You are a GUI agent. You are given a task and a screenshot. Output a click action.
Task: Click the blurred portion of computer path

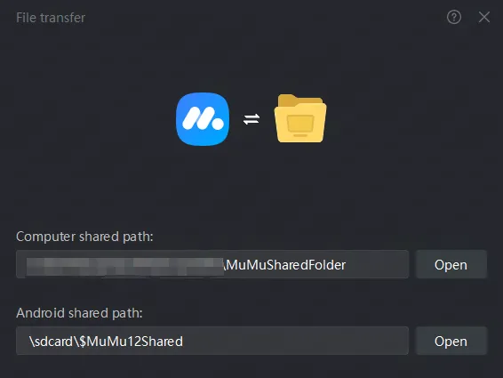tap(125, 267)
